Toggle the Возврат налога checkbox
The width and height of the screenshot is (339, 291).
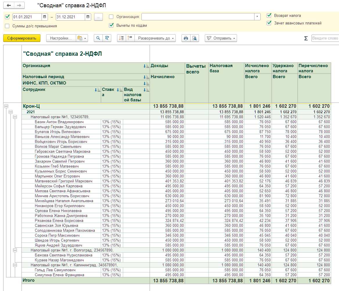pyautogui.click(x=269, y=15)
